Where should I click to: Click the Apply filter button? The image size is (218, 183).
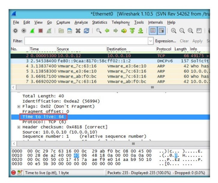pyautogui.click(x=197, y=41)
